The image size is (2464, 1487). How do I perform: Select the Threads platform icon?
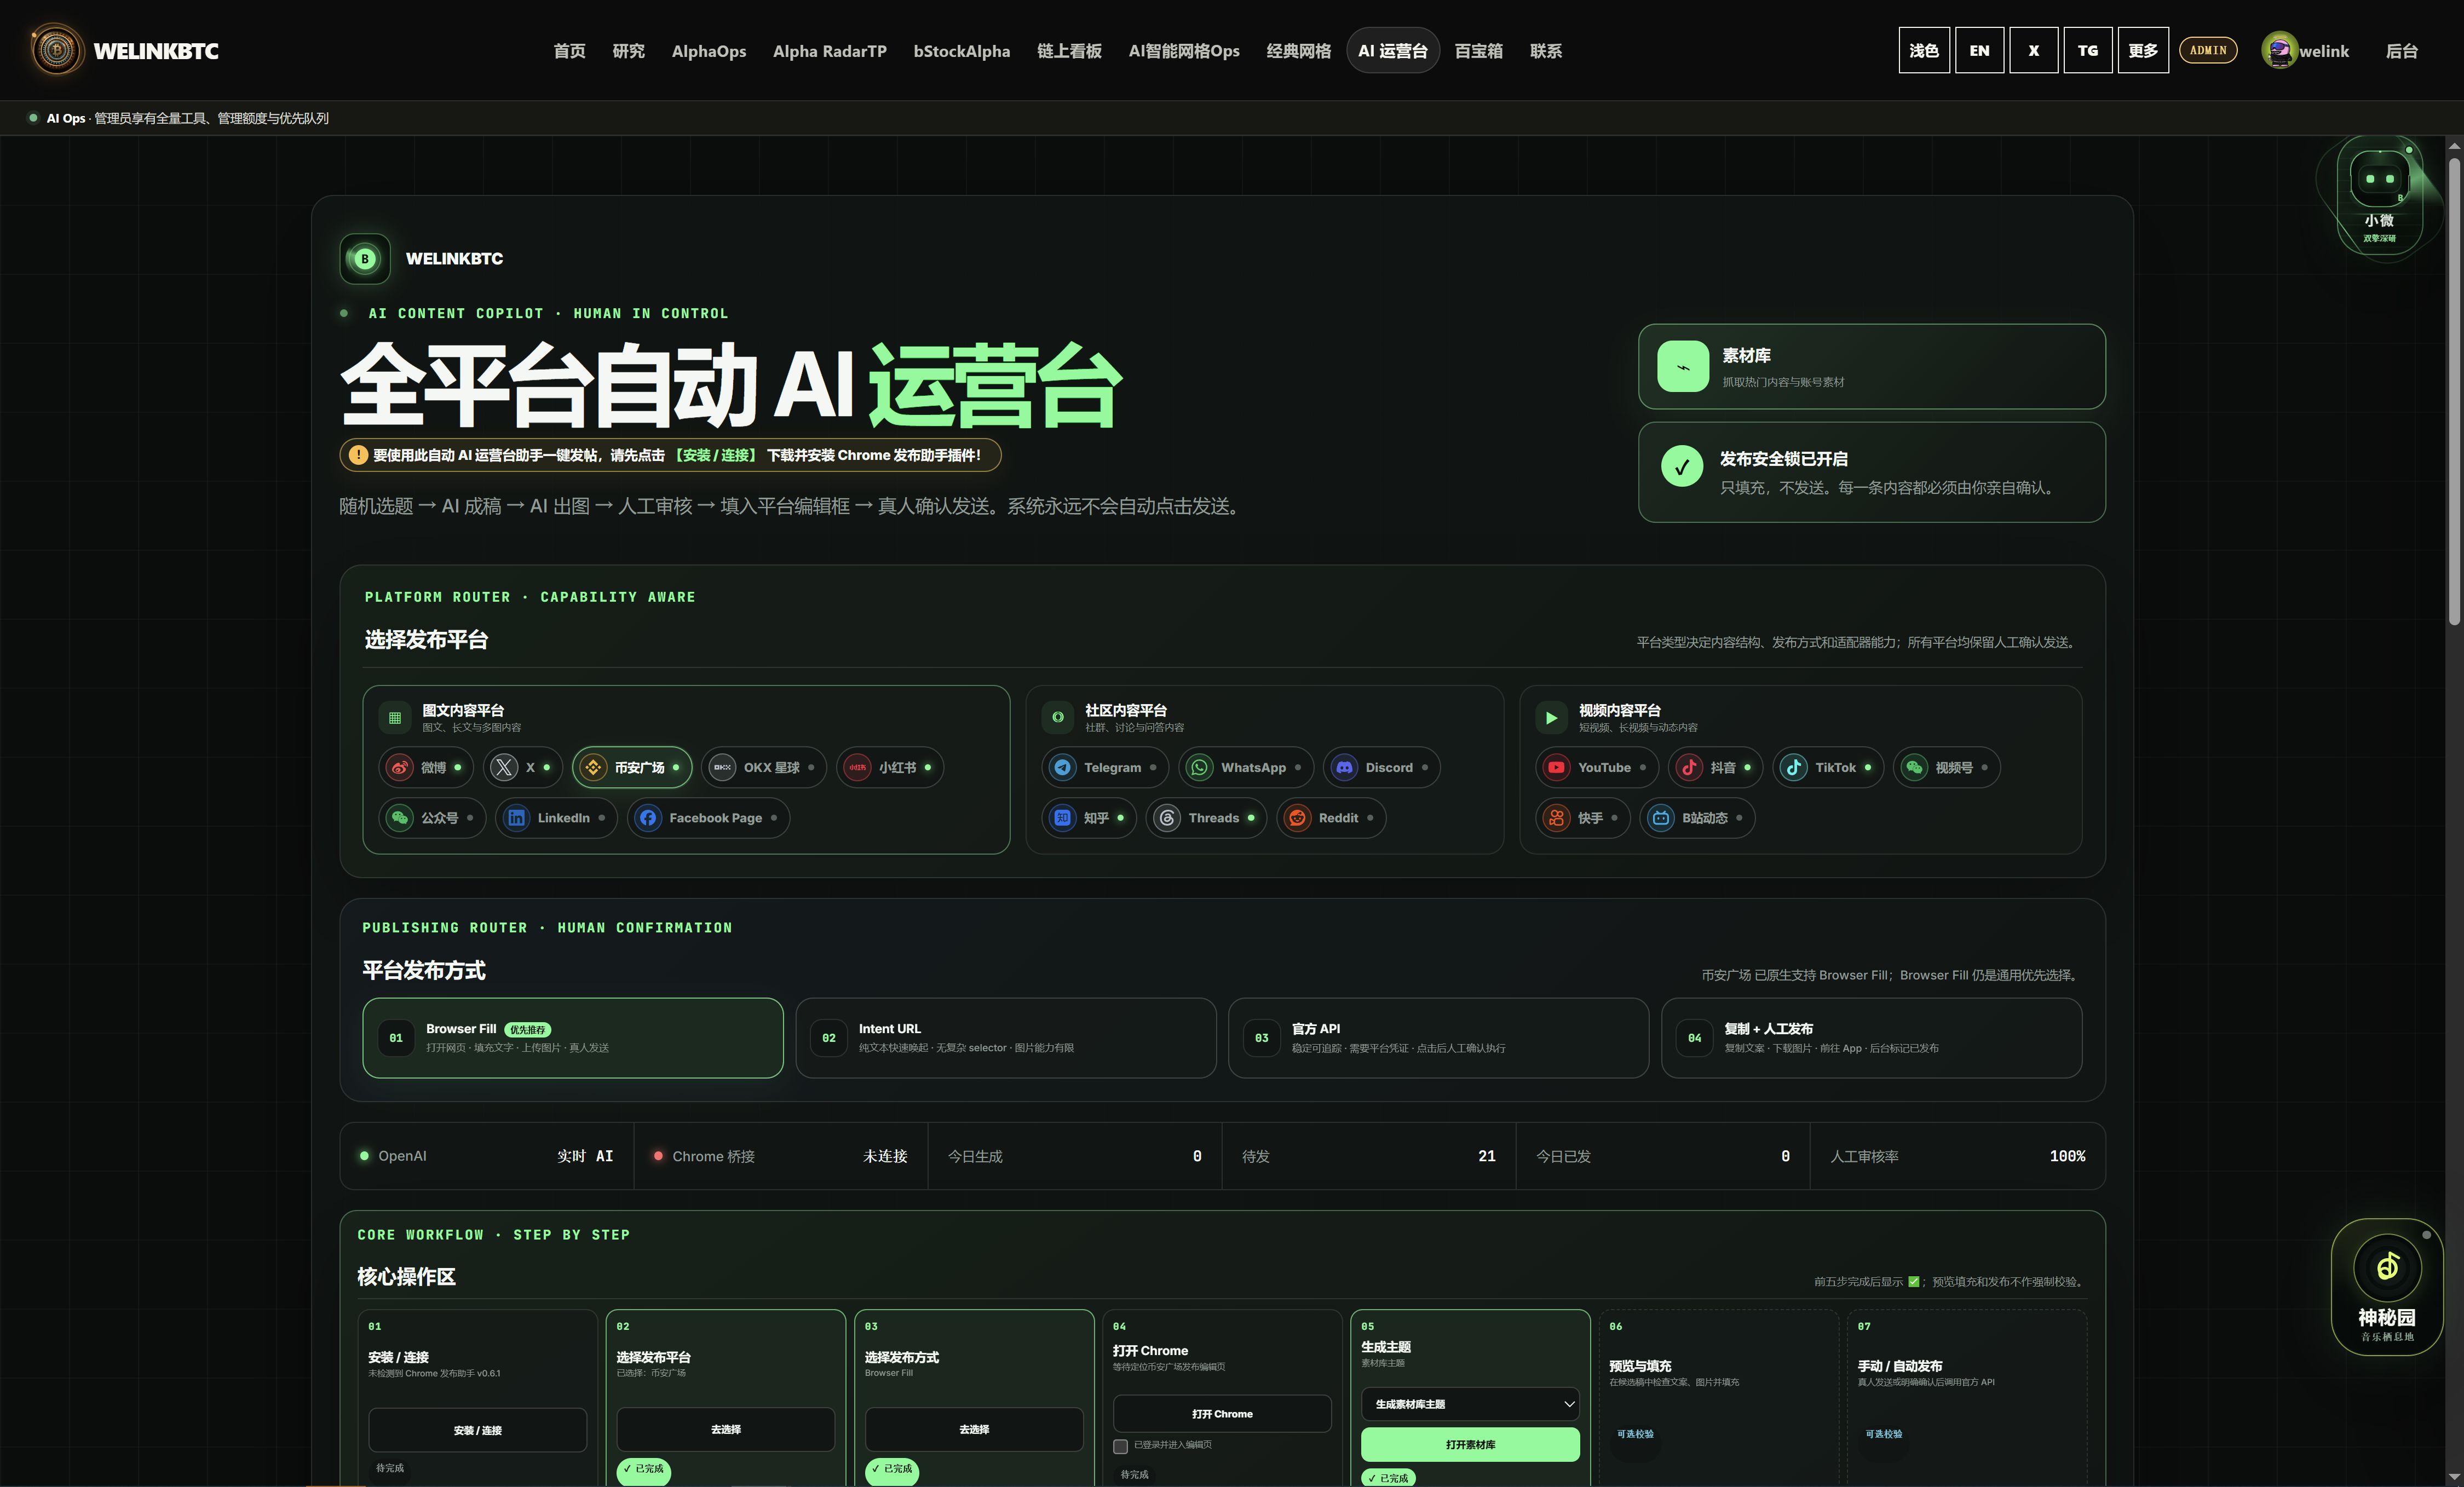tap(1167, 818)
